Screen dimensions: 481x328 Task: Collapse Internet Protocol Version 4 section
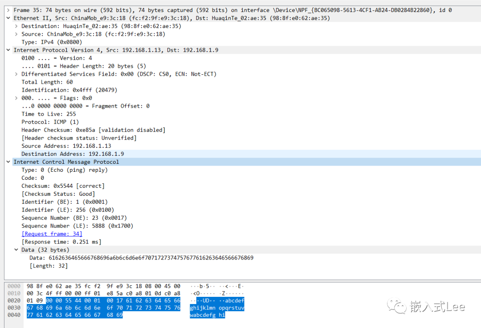(x=8, y=50)
